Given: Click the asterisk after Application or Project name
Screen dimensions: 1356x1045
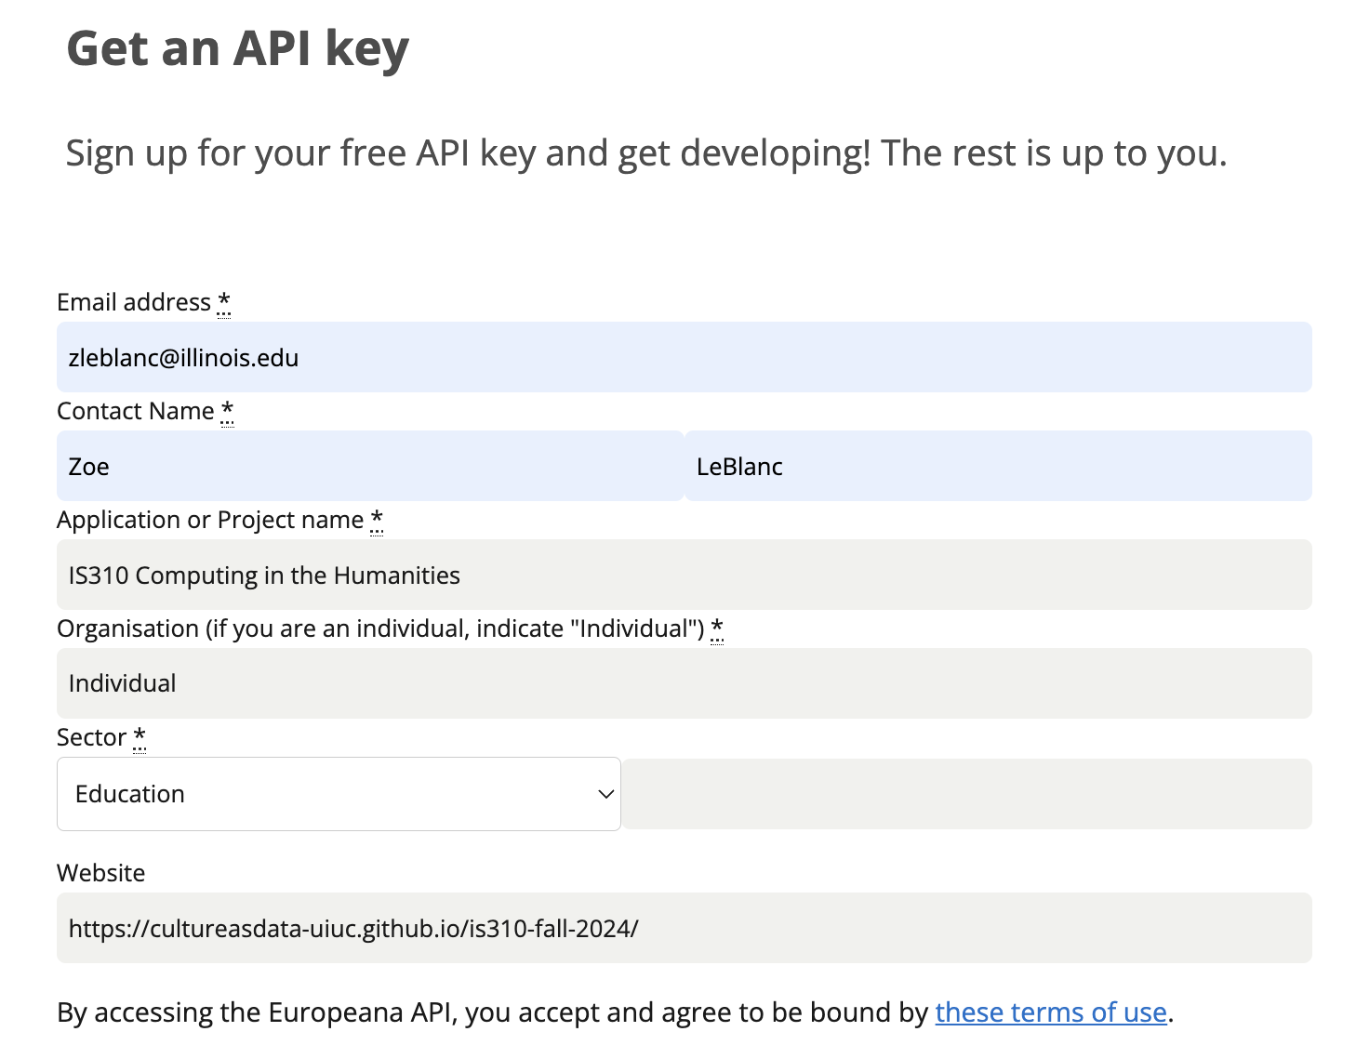Looking at the screenshot, I should [377, 519].
